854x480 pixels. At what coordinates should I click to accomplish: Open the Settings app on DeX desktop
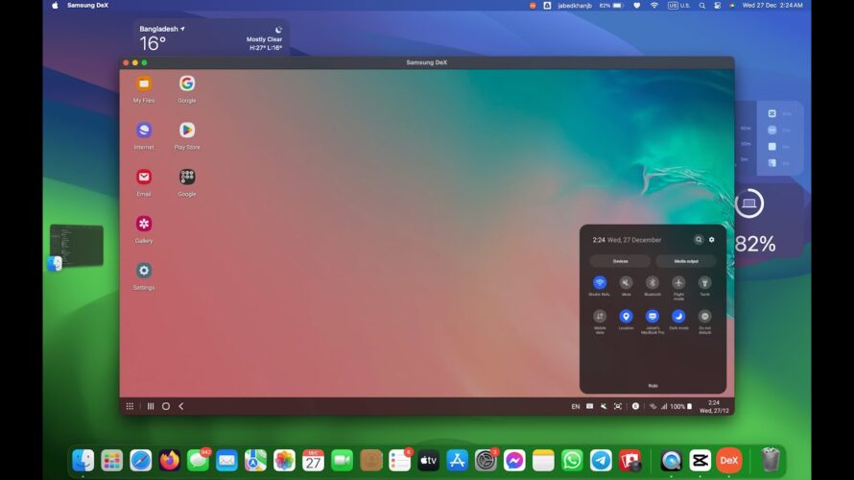pyautogui.click(x=144, y=271)
